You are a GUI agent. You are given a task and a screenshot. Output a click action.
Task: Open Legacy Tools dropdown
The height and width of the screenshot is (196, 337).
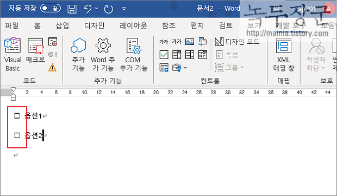(x=179, y=68)
